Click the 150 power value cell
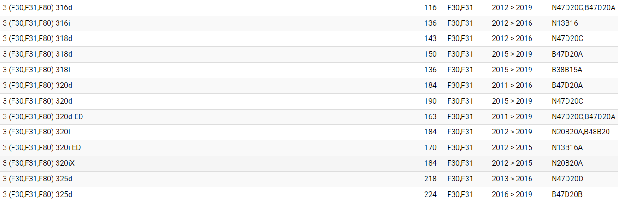Viewport: 619px width, 203px height. (430, 54)
